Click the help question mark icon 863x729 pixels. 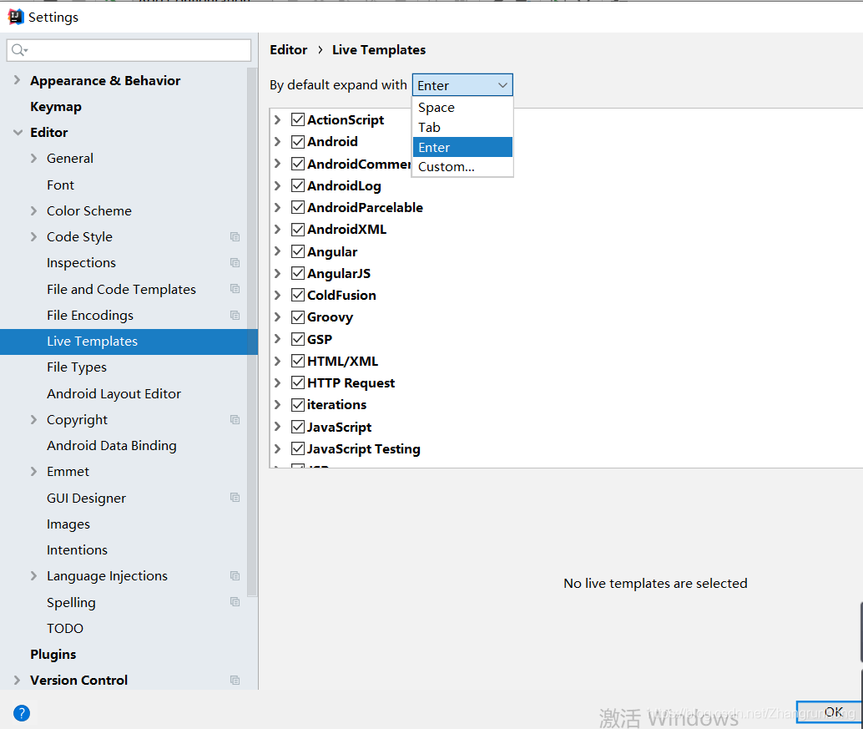[22, 713]
